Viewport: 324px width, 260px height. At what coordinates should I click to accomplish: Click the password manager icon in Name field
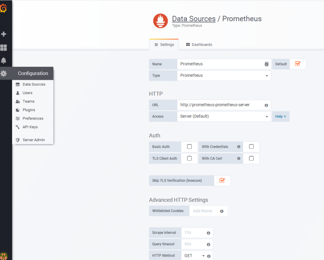point(266,64)
